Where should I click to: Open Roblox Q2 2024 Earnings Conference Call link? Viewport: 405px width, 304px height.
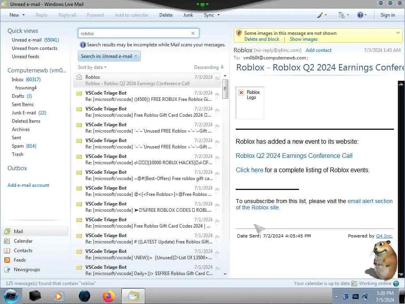pyautogui.click(x=294, y=156)
